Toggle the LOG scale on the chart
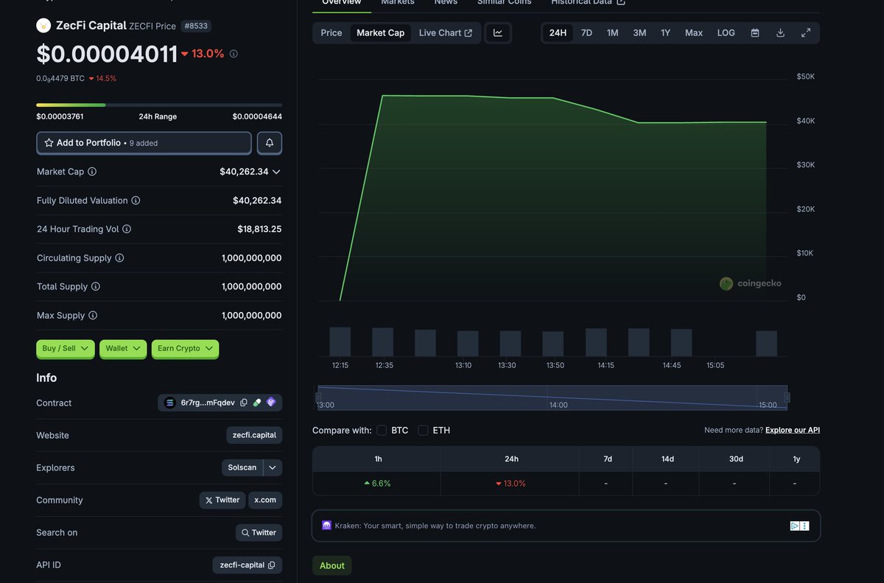884x583 pixels. [x=726, y=32]
